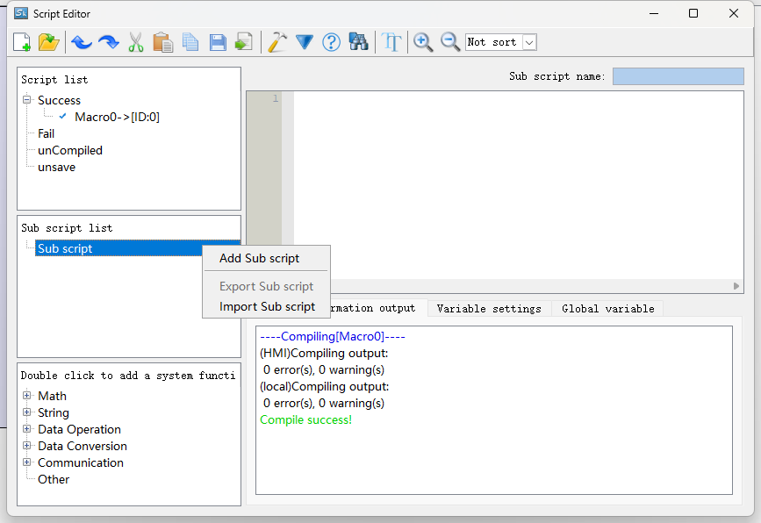Choose Add Sub script from context menu

(259, 258)
